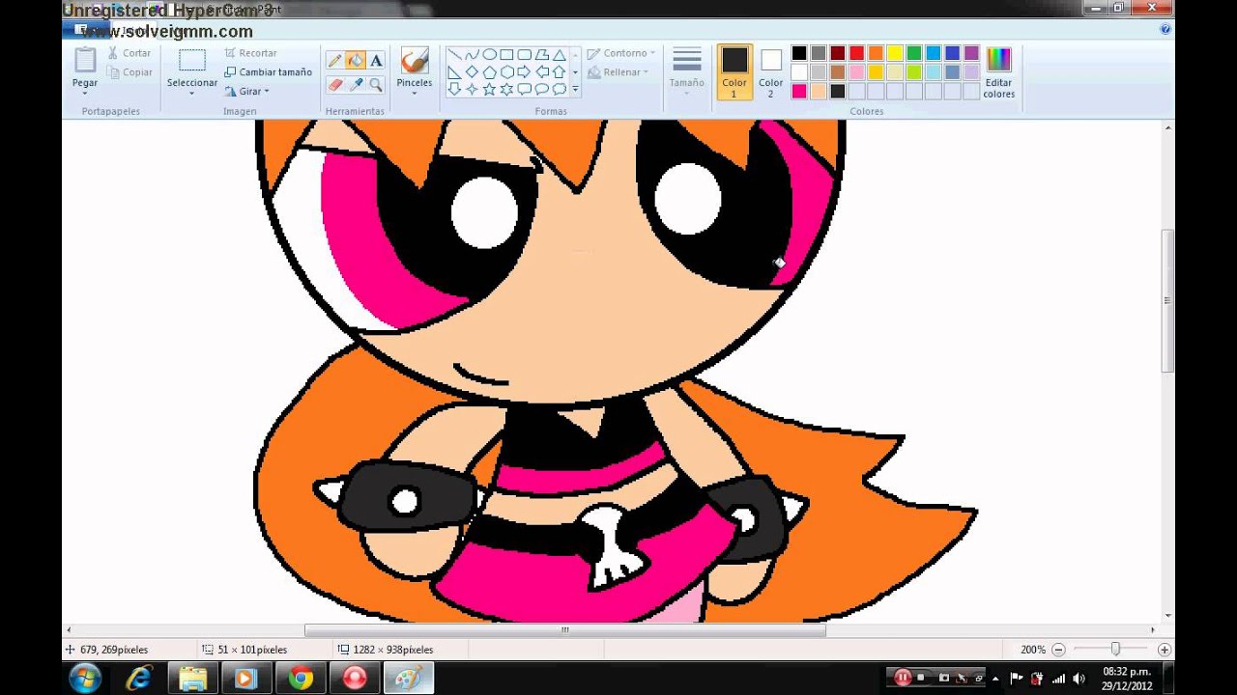Choose the curve shape
This screenshot has width=1237, height=695.
point(472,55)
